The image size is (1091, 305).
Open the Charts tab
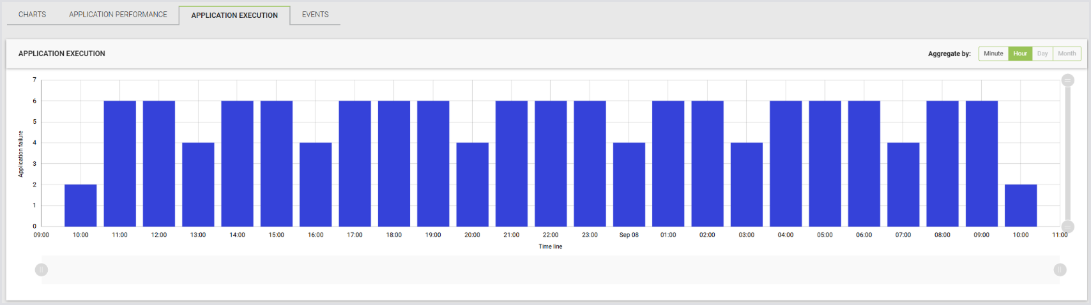tap(33, 15)
